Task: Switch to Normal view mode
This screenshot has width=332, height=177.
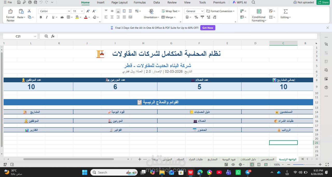Action: (x=252, y=165)
